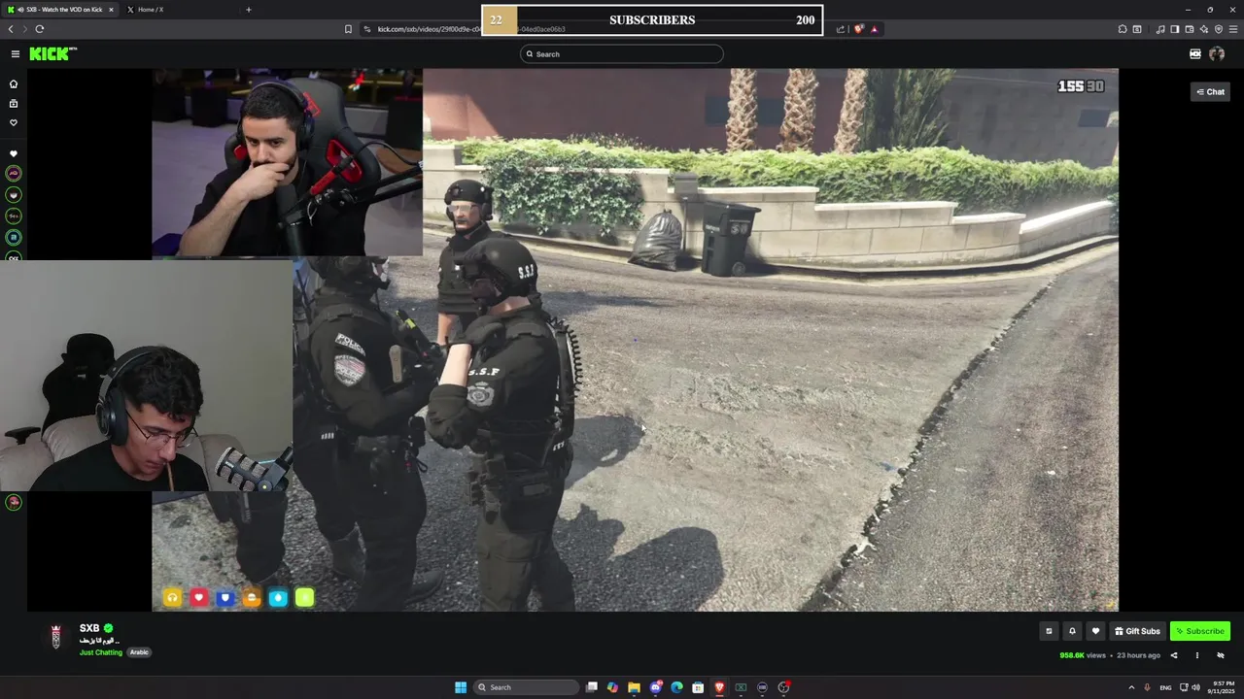Click the red heart overlay icon
Viewport: 1244px width, 699px height.
pyautogui.click(x=199, y=598)
